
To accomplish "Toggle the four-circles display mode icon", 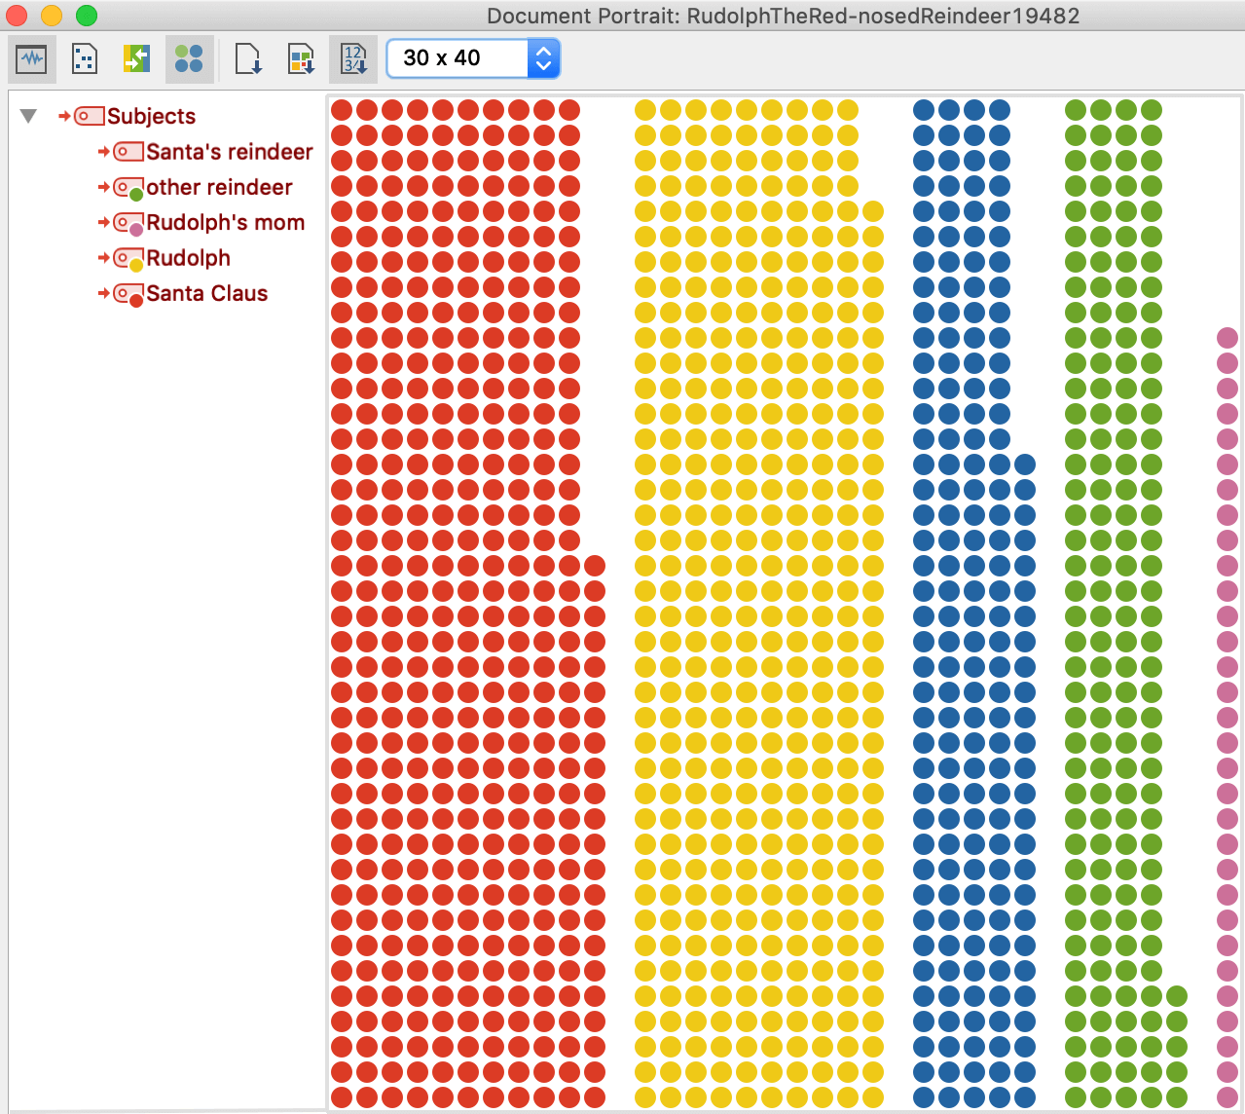I will point(189,58).
